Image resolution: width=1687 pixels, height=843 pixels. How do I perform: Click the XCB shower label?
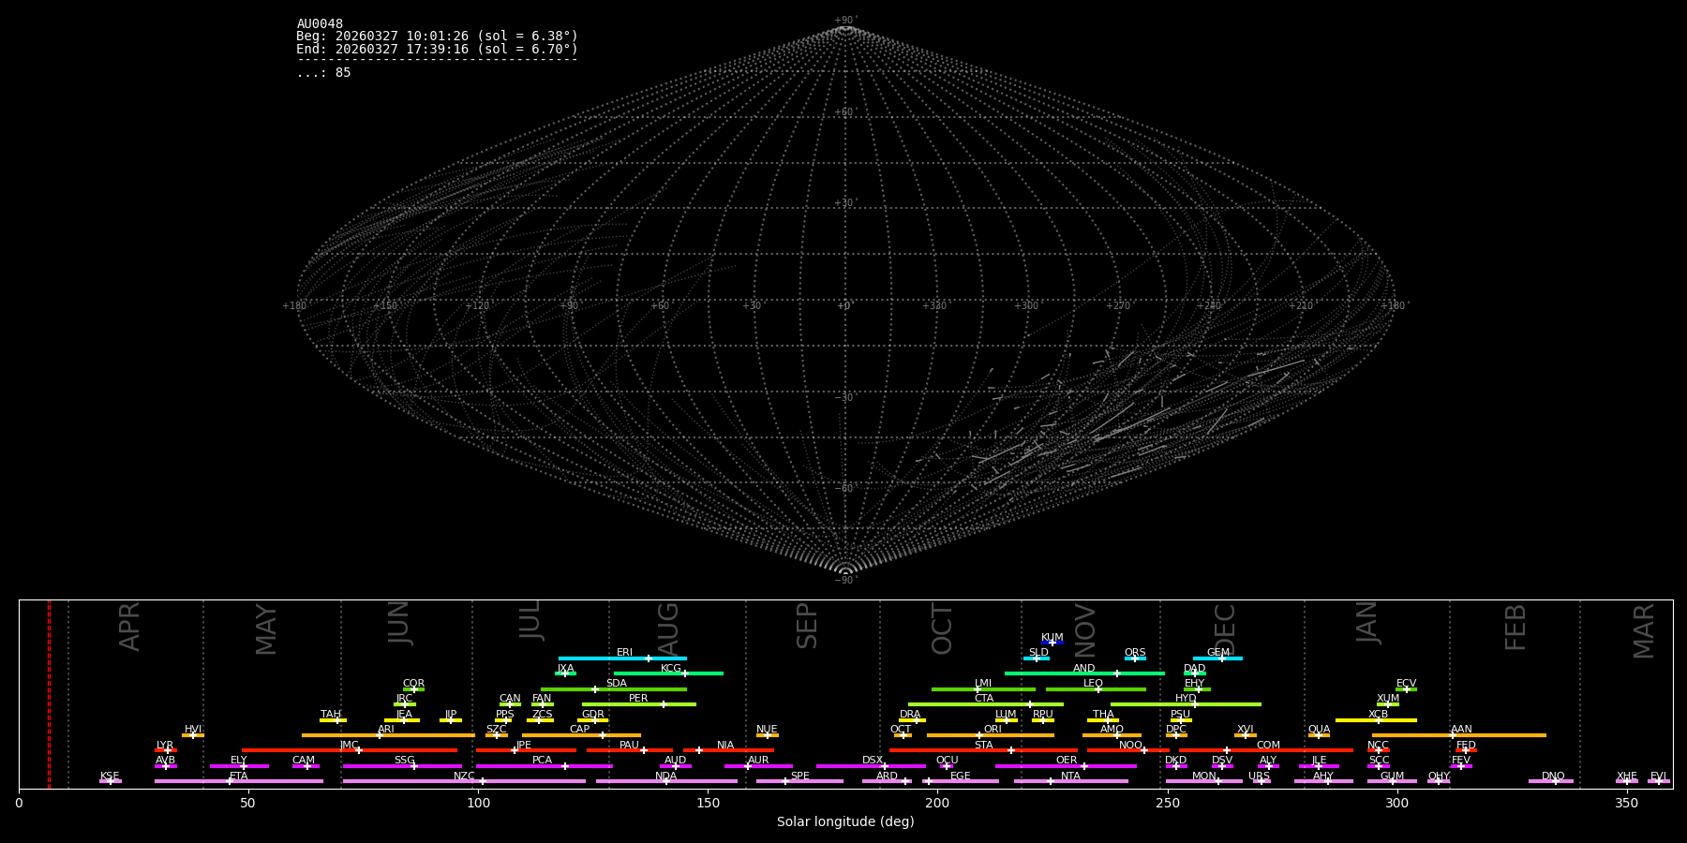1378,715
